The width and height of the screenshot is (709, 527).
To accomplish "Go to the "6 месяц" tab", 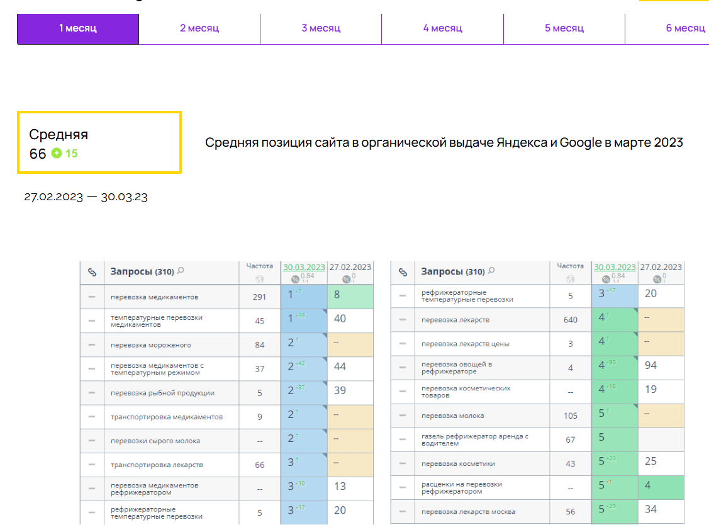I will [x=684, y=28].
